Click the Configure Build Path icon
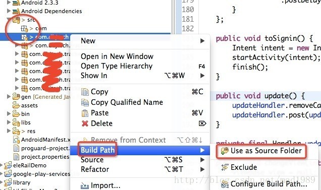 point(225,184)
